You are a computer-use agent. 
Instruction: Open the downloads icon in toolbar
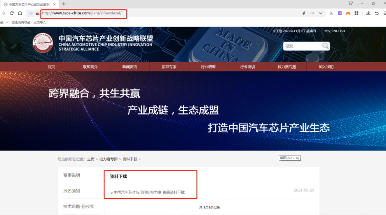pos(368,13)
